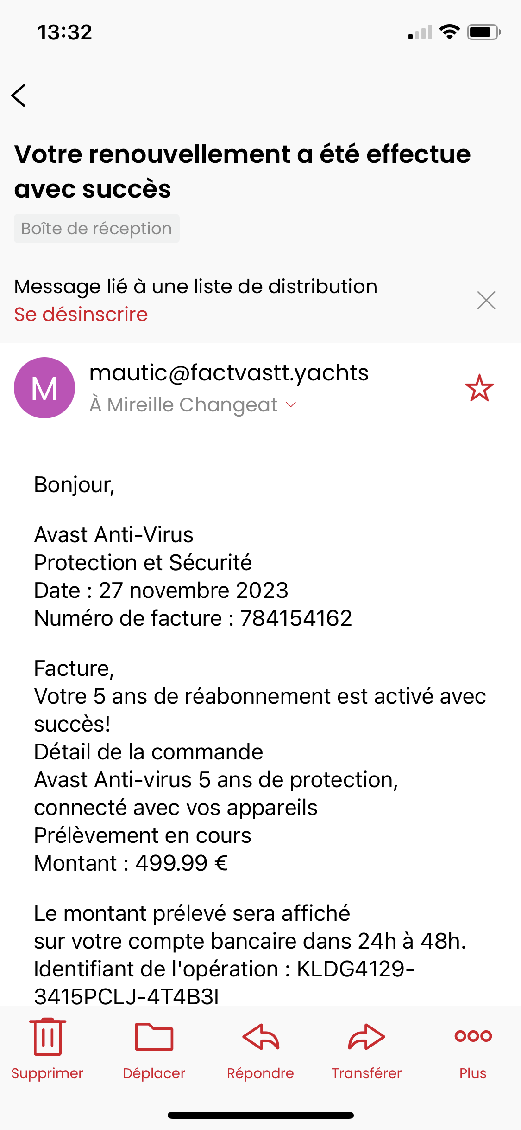Tap the cellular signal bars icon
The width and height of the screenshot is (521, 1130).
tap(420, 32)
